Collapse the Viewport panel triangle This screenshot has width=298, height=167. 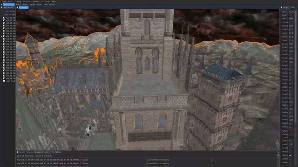18,7
